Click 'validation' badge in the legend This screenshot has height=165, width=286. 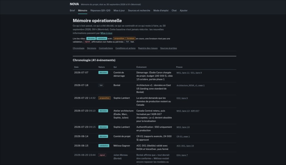coord(101,38)
